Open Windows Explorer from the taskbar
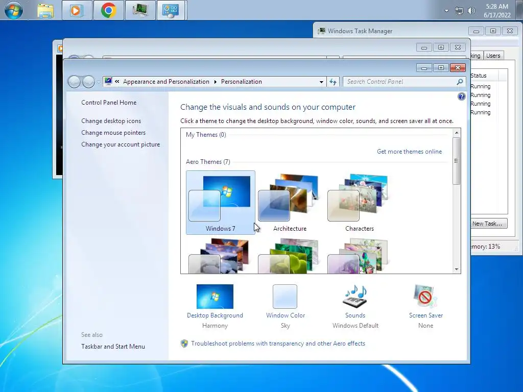Image resolution: width=523 pixels, height=392 pixels. (45, 10)
